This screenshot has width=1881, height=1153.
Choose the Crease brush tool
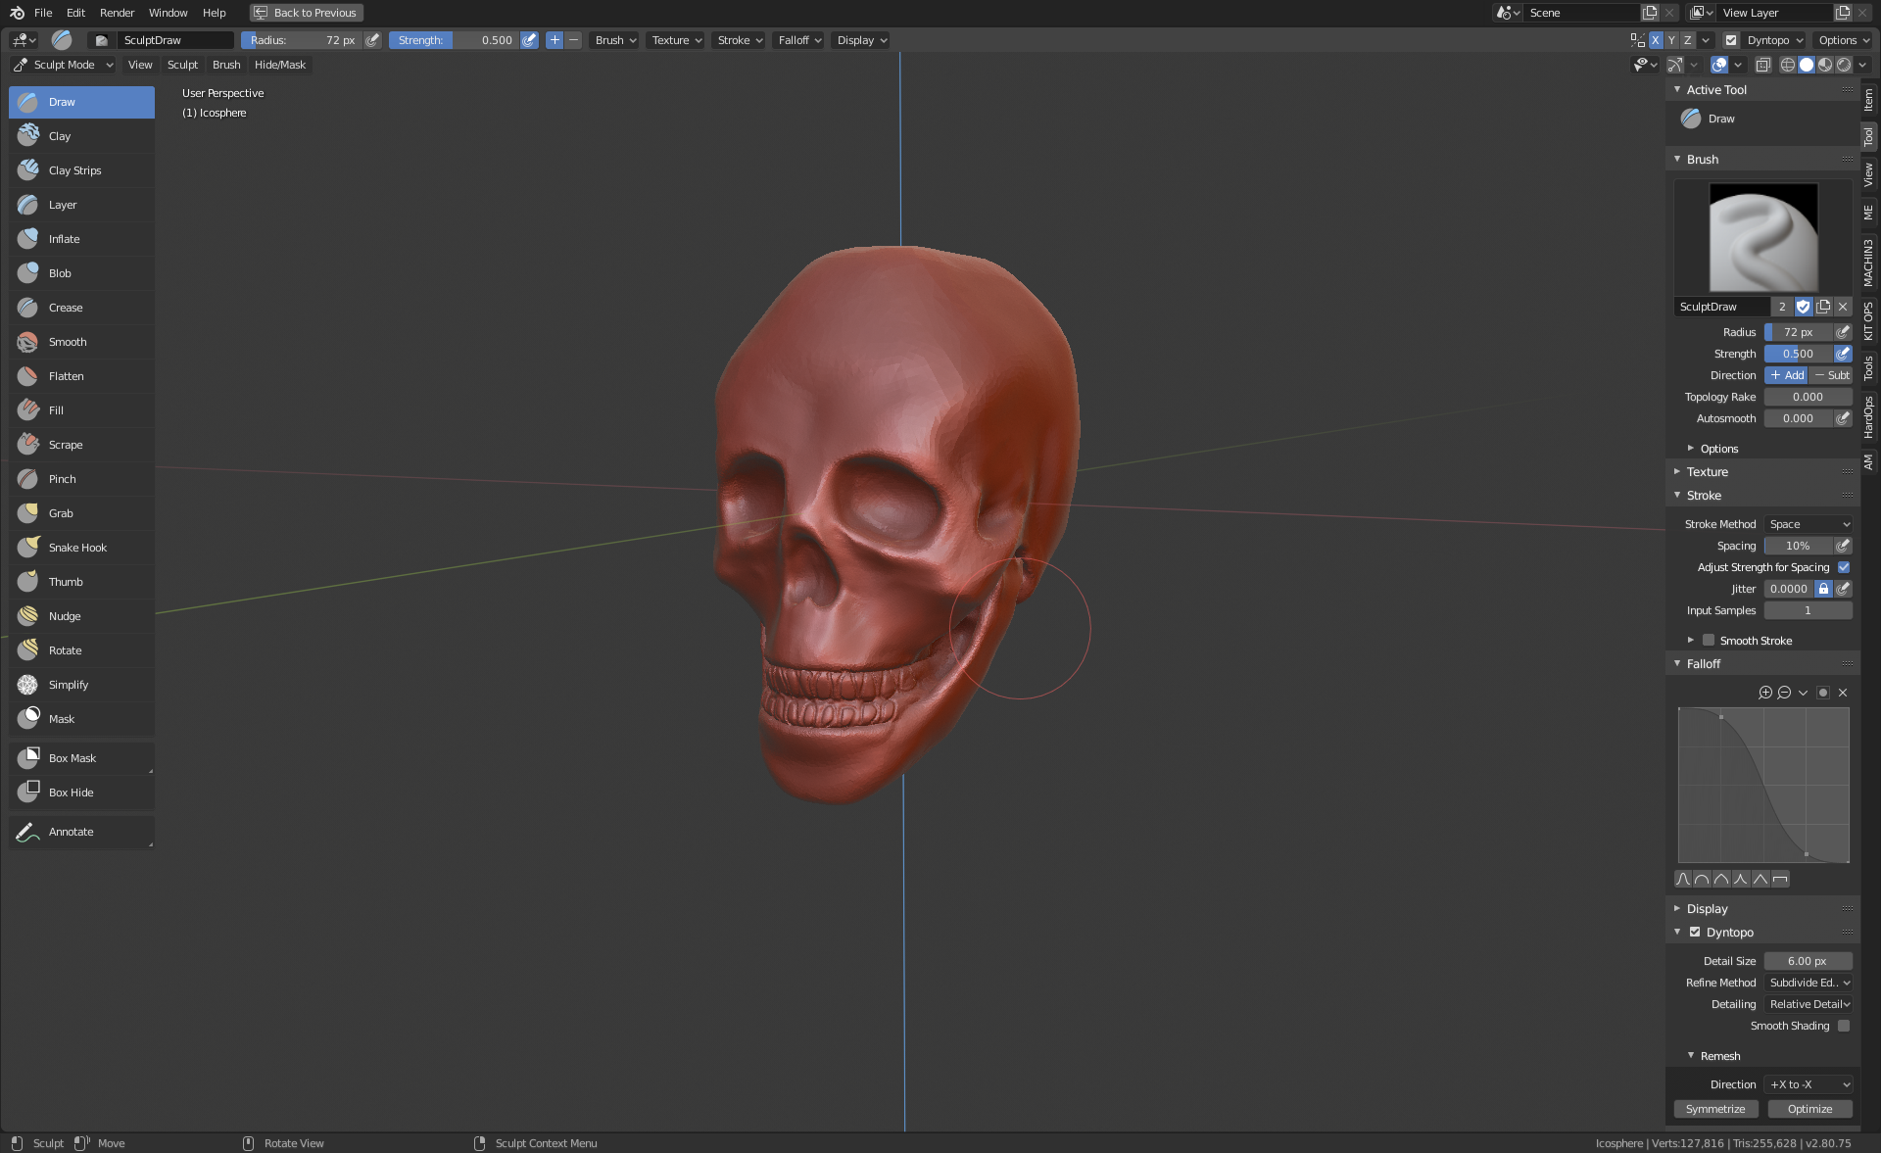click(66, 308)
